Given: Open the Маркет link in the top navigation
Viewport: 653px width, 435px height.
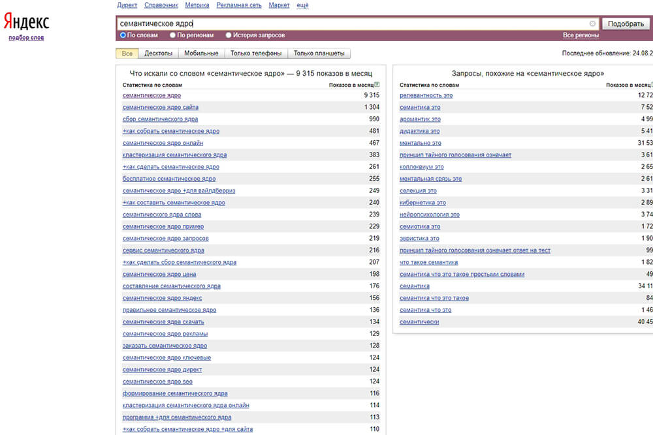Looking at the screenshot, I should (279, 5).
